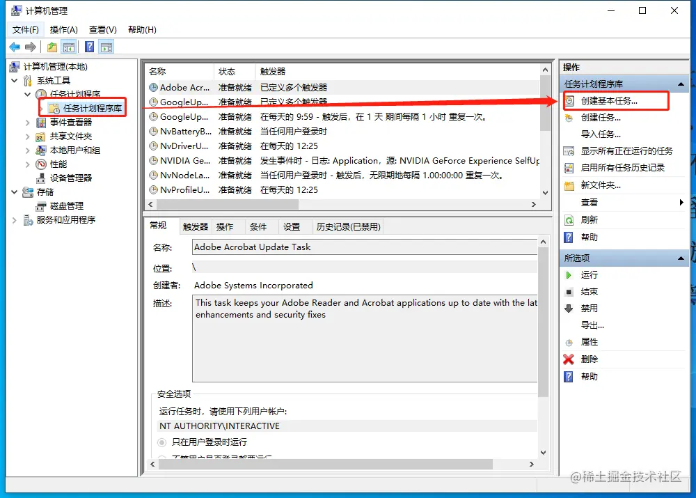Screen dimensions: 696x498
Task: Open the 文件(F) menu
Action: click(26, 30)
